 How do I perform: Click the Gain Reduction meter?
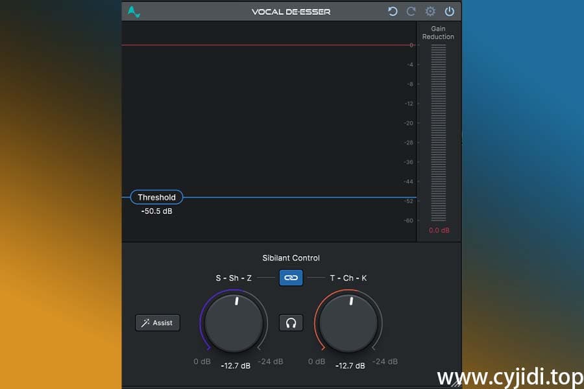pos(439,133)
